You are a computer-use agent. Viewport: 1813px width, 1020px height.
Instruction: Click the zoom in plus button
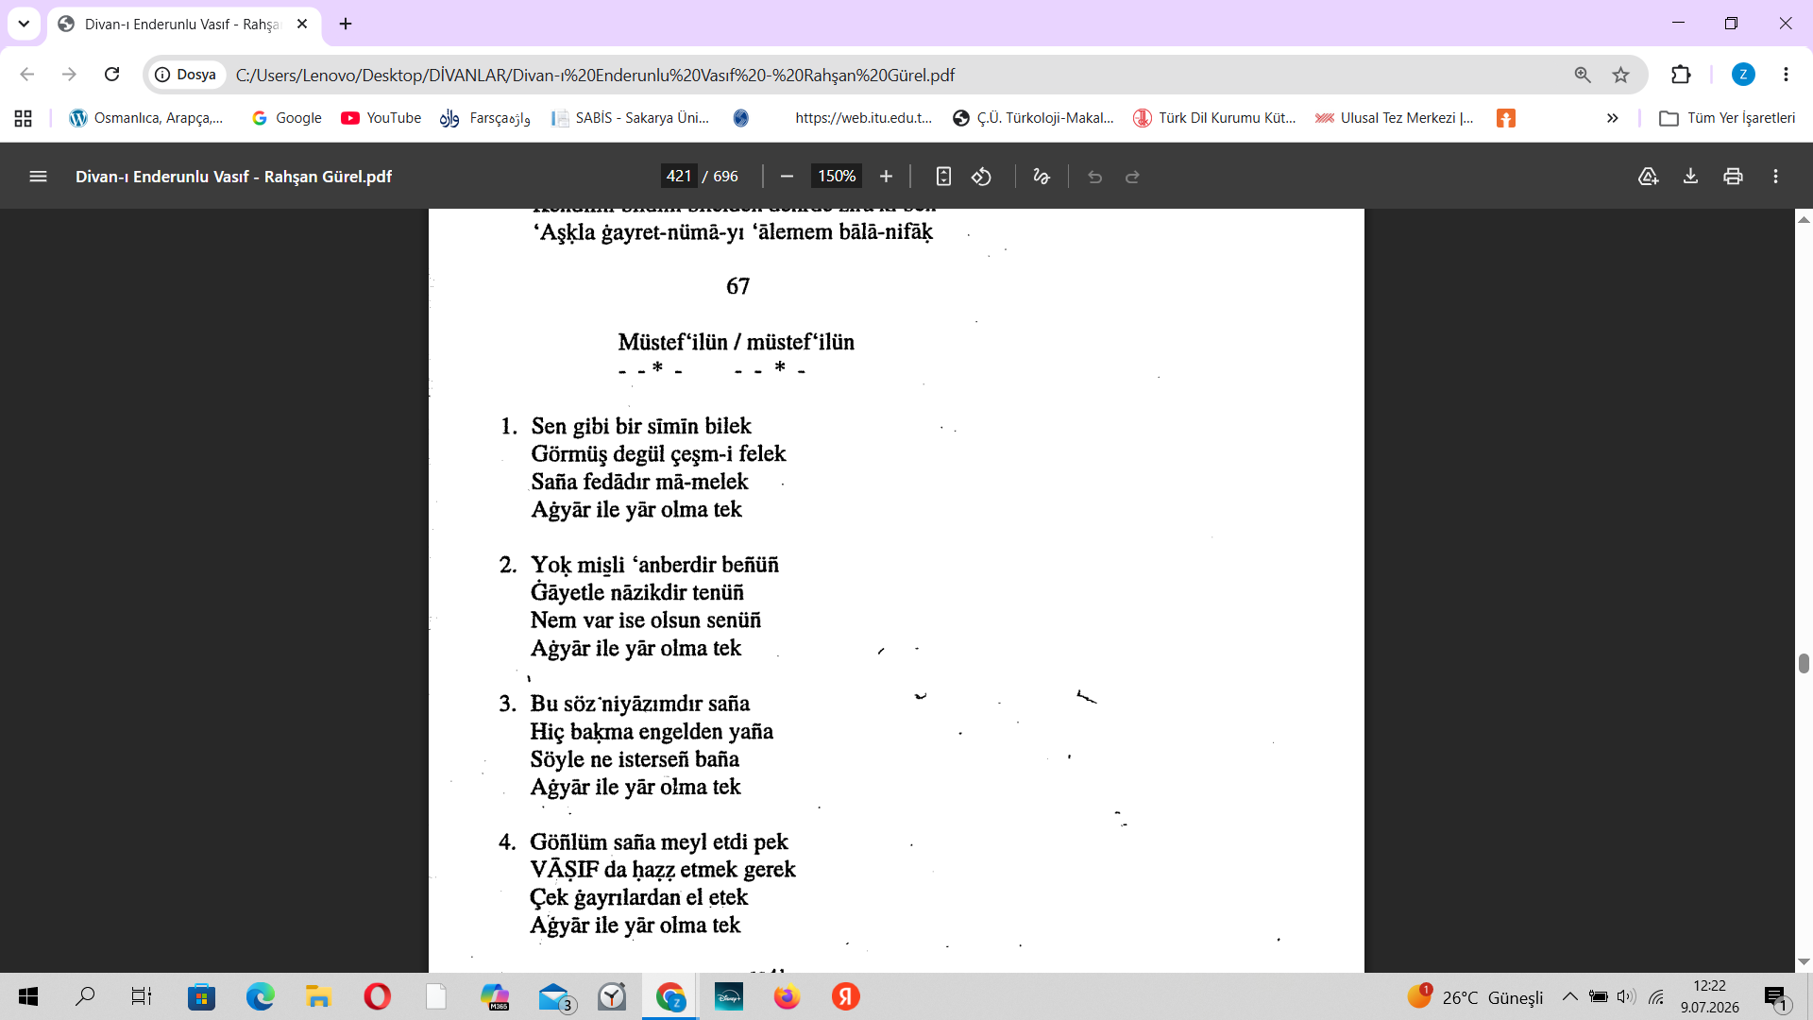coord(886,177)
